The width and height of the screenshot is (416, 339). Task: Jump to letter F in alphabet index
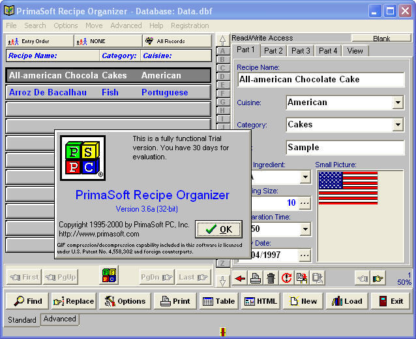(x=222, y=93)
